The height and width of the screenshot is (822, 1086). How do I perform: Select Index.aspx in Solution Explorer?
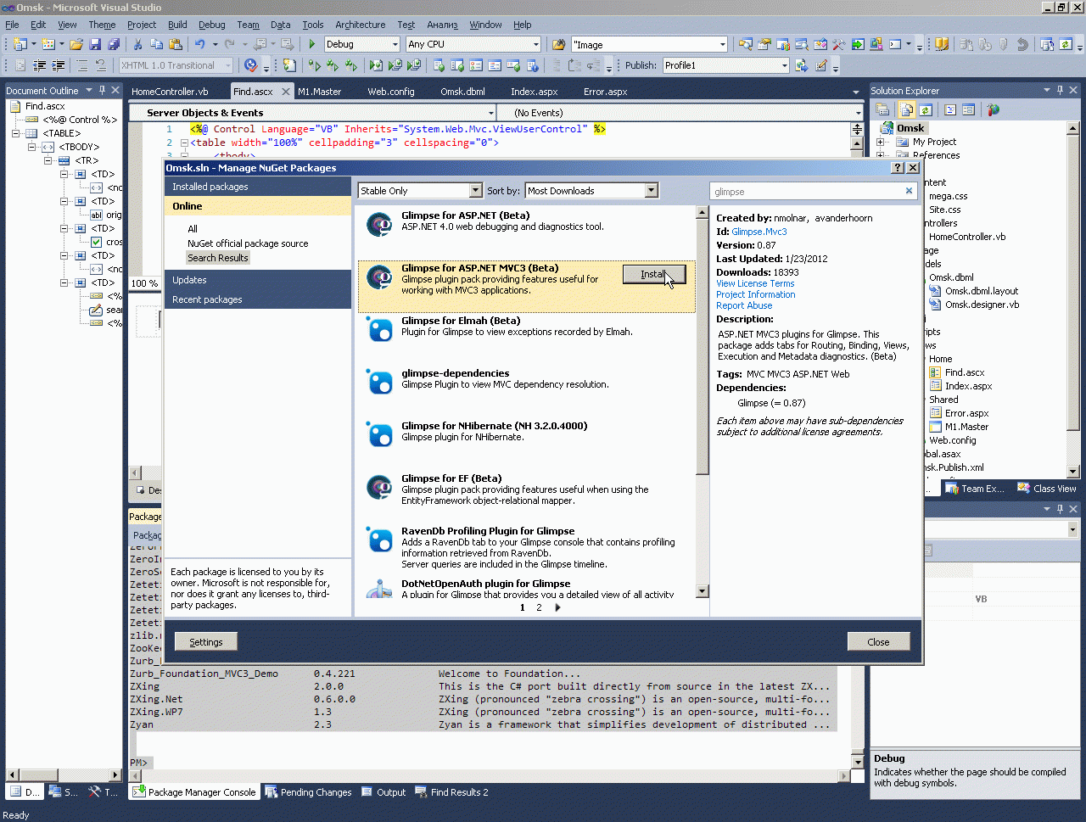[968, 386]
